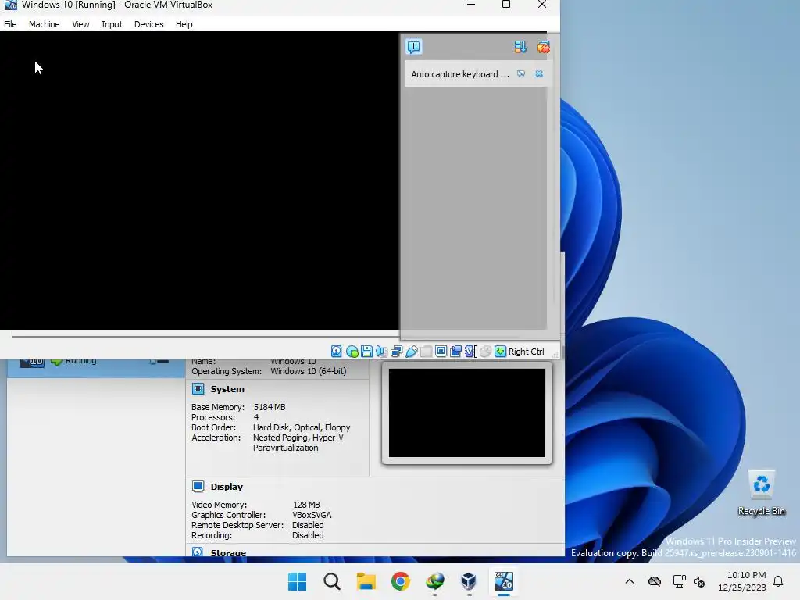Open Display section in VirtualBox Manager
The width and height of the screenshot is (800, 600).
(227, 486)
